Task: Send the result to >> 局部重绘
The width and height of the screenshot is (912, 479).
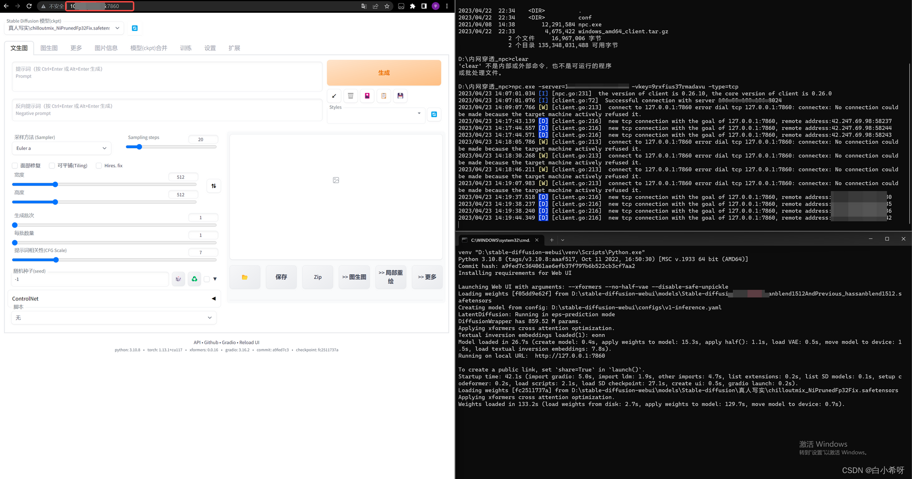Action: tap(391, 277)
